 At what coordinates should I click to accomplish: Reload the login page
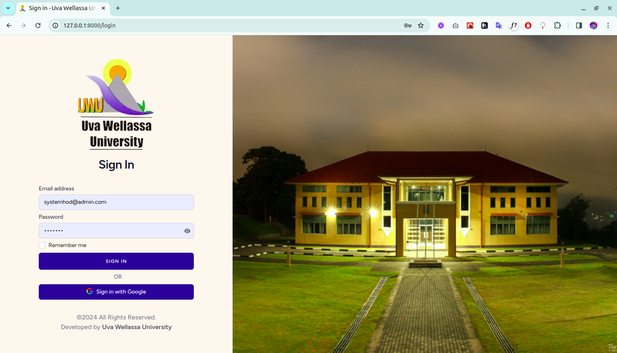38,25
